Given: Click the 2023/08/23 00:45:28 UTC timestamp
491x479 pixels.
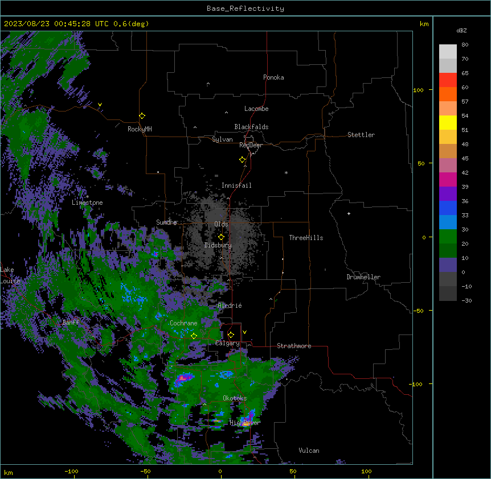Looking at the screenshot, I should (x=56, y=24).
